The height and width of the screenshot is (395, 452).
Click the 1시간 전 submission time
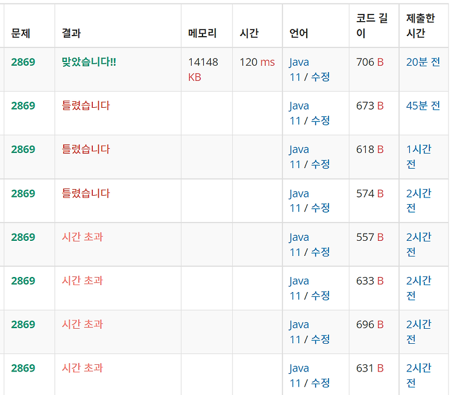(x=419, y=157)
